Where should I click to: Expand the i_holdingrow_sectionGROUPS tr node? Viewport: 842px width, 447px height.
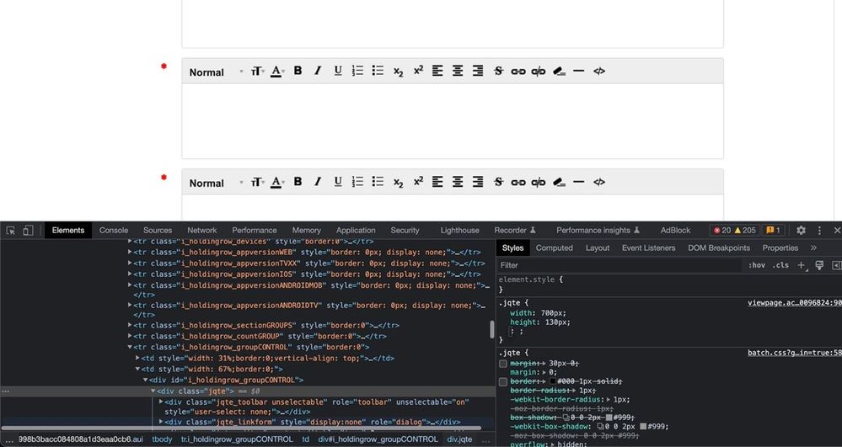130,325
